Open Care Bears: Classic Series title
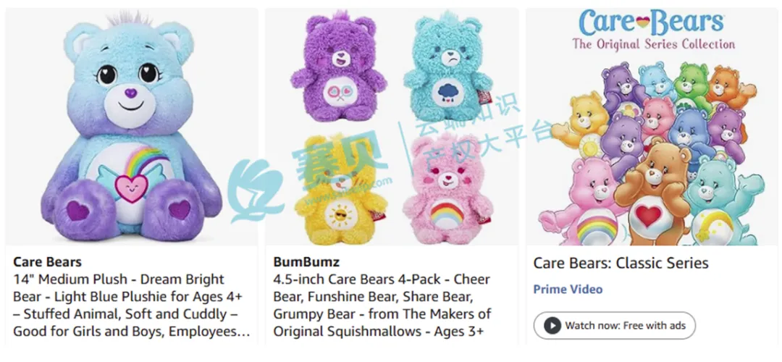This screenshot has width=782, height=362. 621,263
